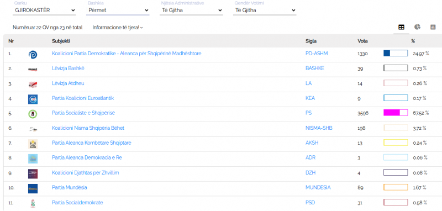Expand Informacione të tjera menu
The height and width of the screenshot is (211, 442).
pos(118,28)
